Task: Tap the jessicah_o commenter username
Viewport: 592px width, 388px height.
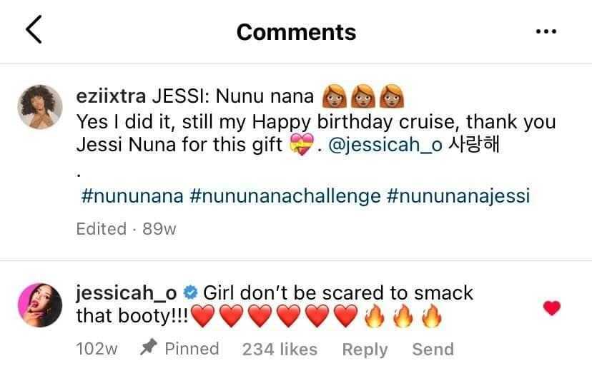Action: point(126,292)
